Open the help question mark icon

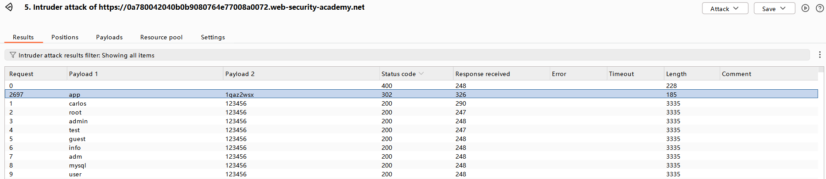click(819, 8)
